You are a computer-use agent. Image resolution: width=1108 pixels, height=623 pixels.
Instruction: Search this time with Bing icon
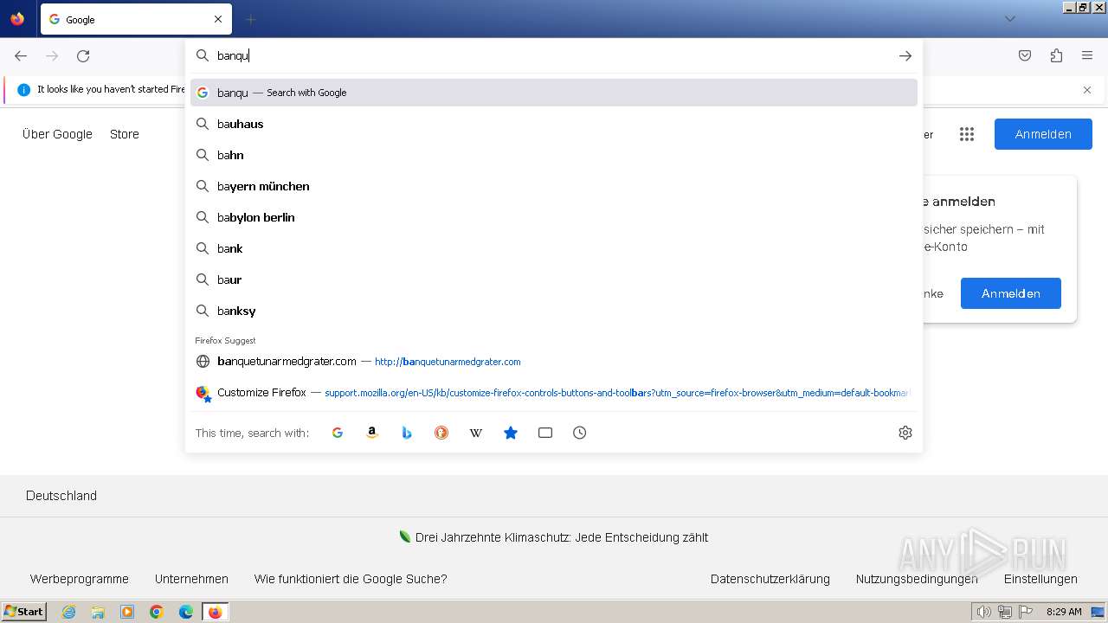tap(407, 433)
